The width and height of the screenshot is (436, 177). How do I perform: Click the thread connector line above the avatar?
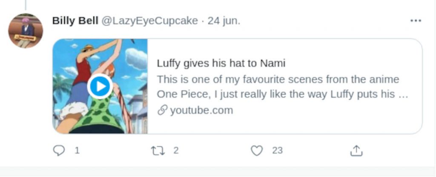click(x=26, y=4)
